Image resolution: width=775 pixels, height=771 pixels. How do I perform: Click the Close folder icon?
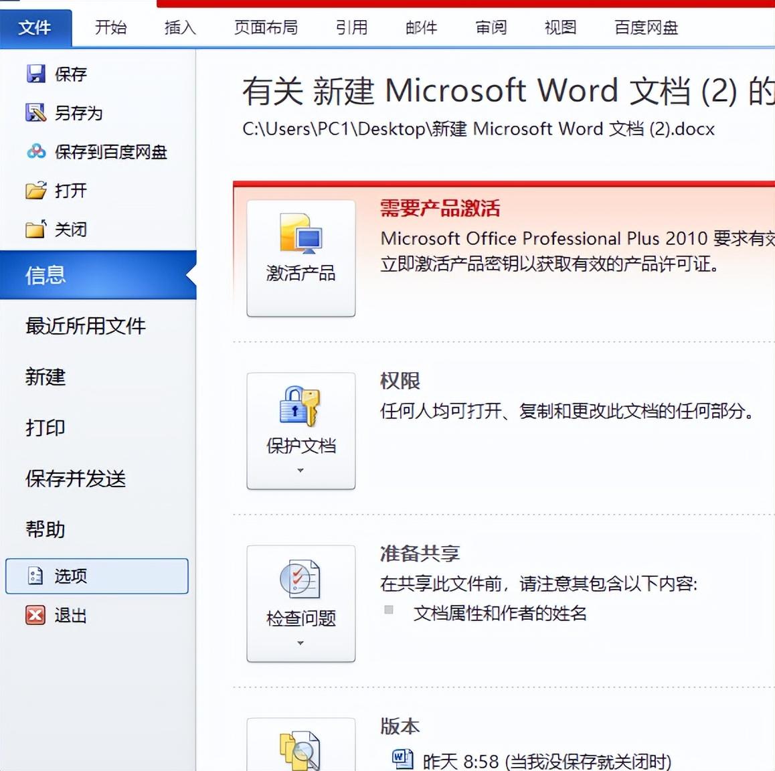point(35,229)
